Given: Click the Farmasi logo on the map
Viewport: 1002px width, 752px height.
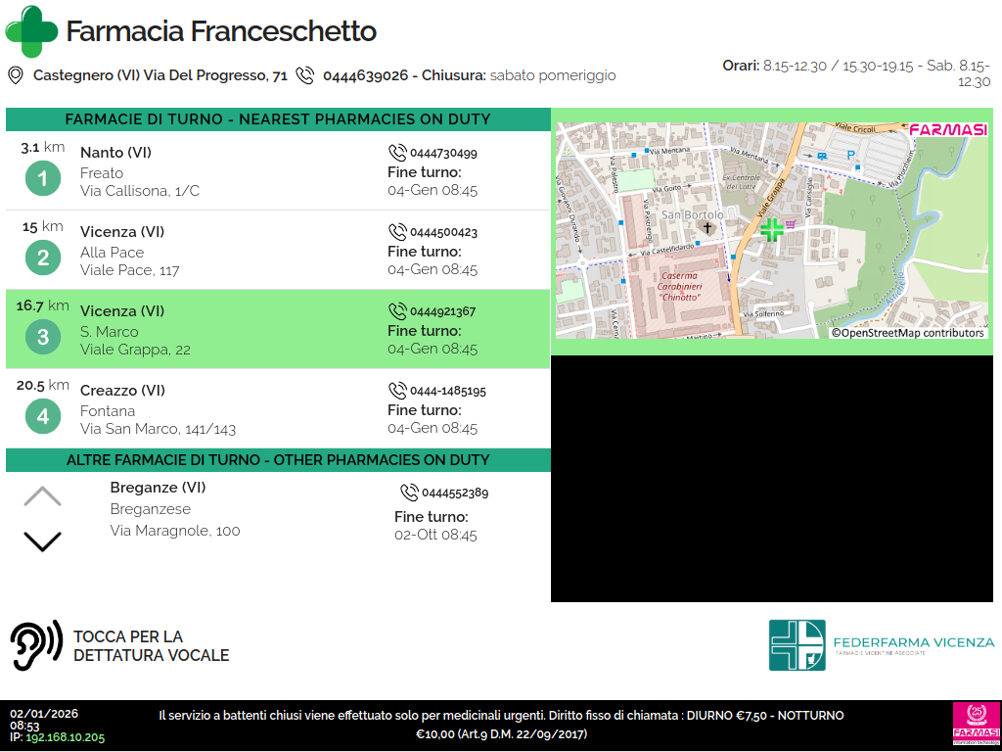Looking at the screenshot, I should click(x=947, y=129).
